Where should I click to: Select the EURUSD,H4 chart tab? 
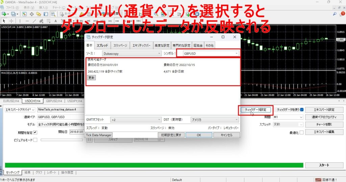click(x=11, y=101)
